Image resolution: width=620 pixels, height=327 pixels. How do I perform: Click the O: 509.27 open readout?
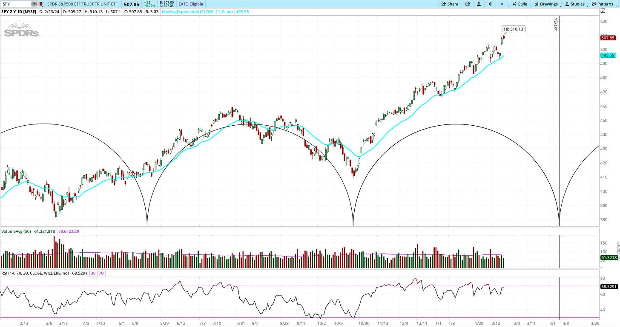pyautogui.click(x=71, y=12)
